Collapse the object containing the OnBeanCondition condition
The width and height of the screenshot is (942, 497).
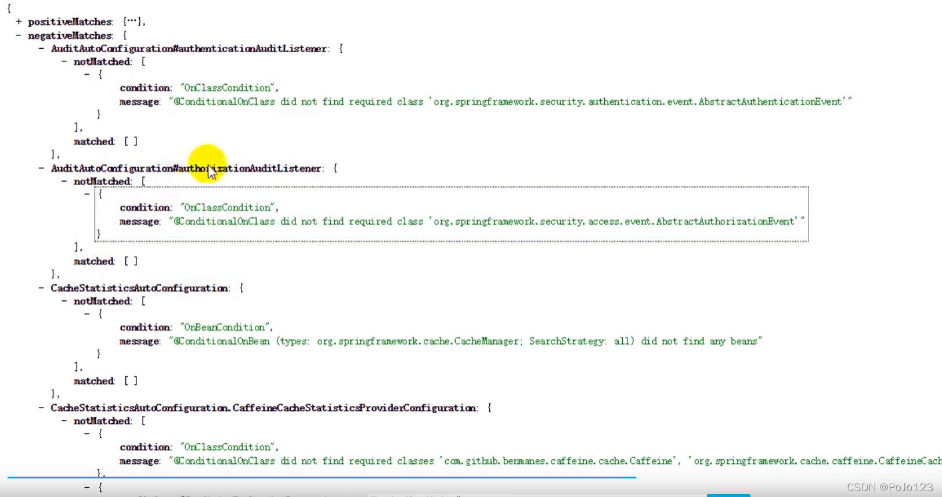click(x=87, y=314)
